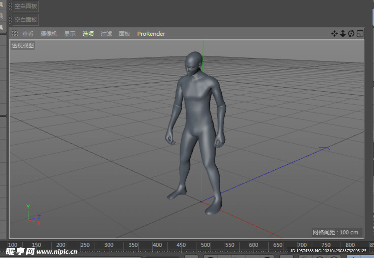Screen dimensions: 374x258
Task: Open the 面板 menu
Action: point(124,34)
